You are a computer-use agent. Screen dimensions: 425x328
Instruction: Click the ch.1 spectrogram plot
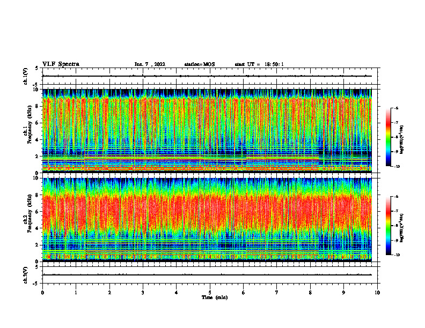coord(207,131)
